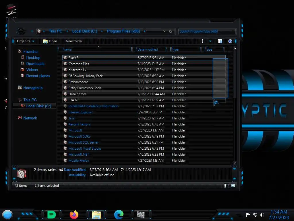Screen dimensions: 294x221
Task: Click in Search Program Files (x86) field
Action: [207, 31]
